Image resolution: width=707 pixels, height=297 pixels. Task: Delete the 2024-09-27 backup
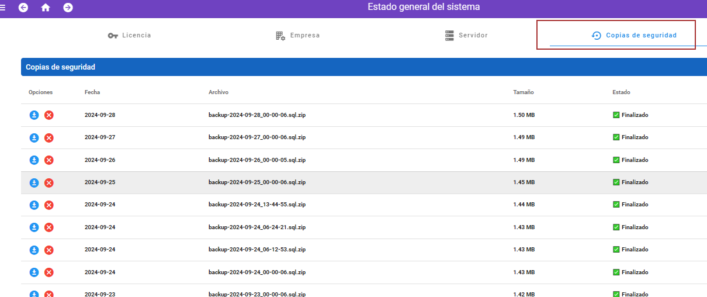49,137
